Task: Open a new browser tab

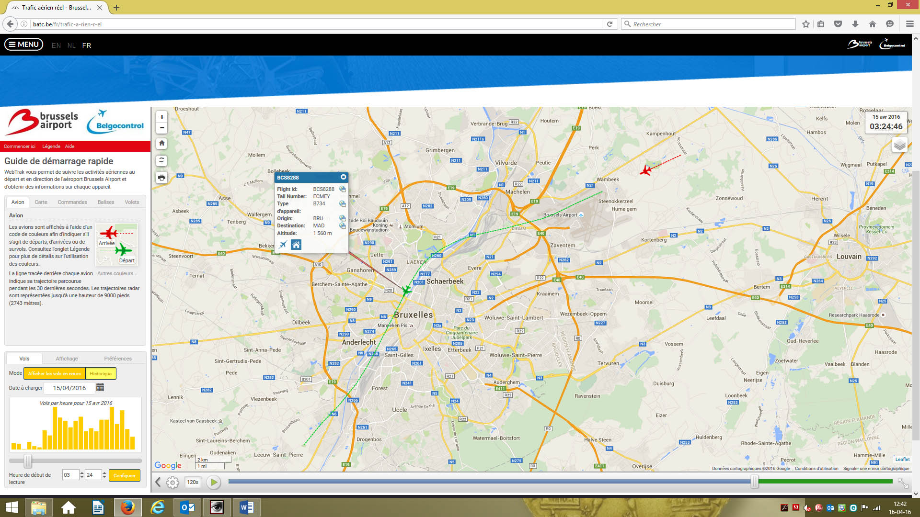Action: [116, 8]
